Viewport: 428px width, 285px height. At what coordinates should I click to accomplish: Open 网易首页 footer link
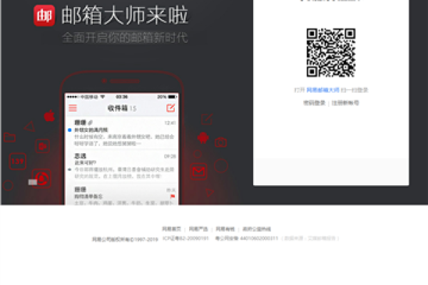(x=171, y=229)
